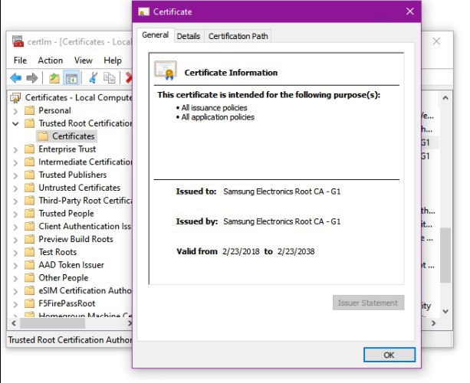Expand the Untrusted Certificates node
Viewport: 470px width, 383px height.
(15, 188)
